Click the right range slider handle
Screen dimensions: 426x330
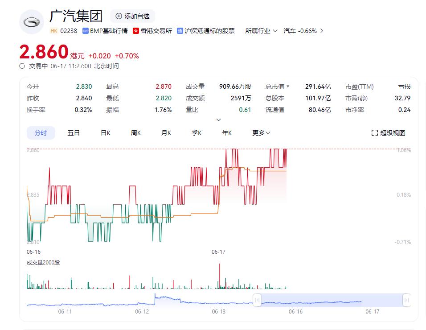click(x=407, y=300)
